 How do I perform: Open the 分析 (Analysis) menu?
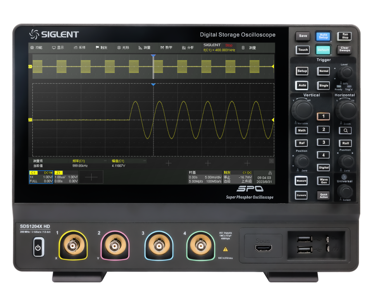click(188, 48)
